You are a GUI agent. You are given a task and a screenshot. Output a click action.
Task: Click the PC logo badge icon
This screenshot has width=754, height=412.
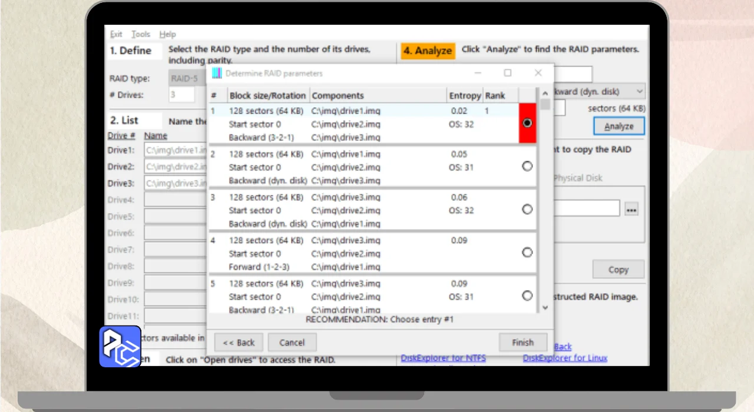(x=120, y=347)
